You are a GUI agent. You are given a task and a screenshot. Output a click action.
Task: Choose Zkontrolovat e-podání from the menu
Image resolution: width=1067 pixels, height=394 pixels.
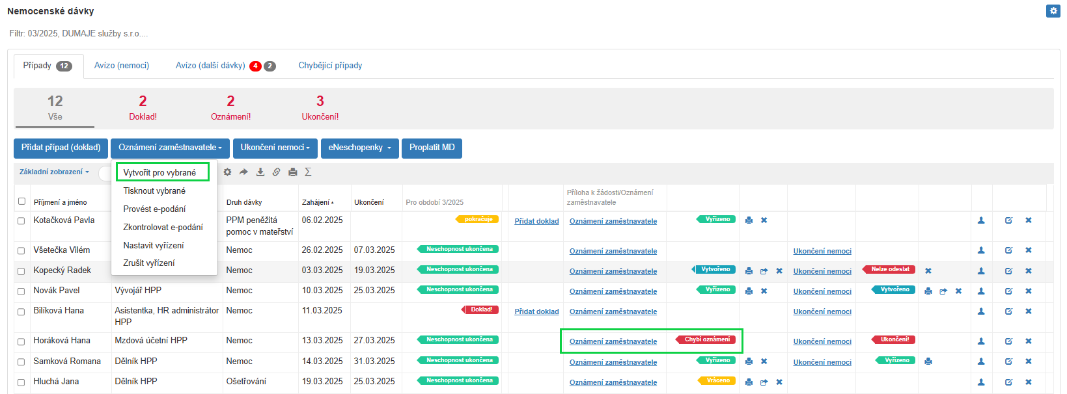pyautogui.click(x=163, y=227)
